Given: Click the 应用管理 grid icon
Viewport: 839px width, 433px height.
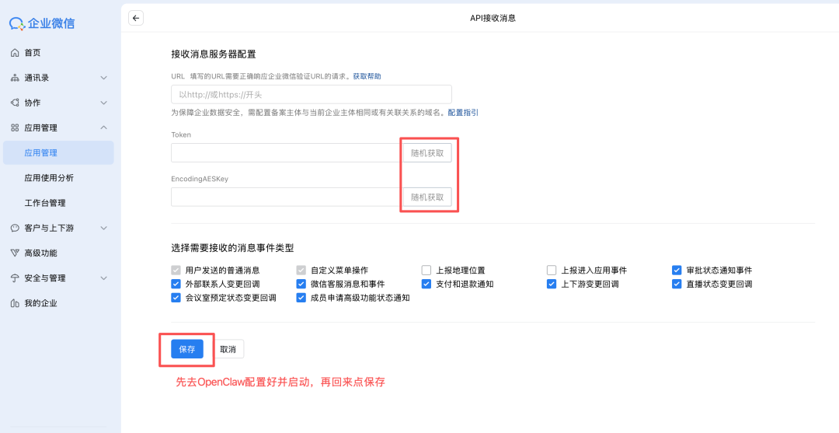Looking at the screenshot, I should (x=15, y=128).
